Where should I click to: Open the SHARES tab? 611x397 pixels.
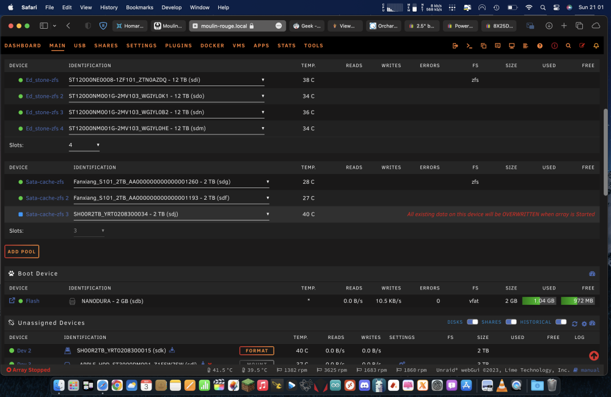[x=106, y=46]
